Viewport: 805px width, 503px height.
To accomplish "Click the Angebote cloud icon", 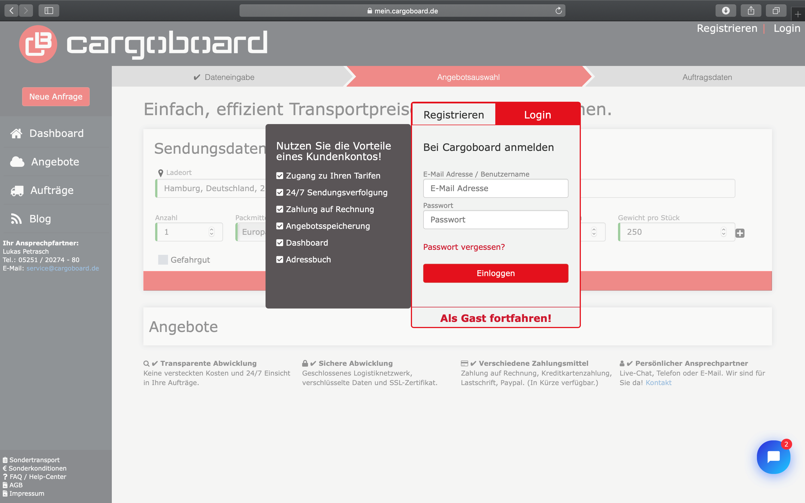I will [17, 162].
